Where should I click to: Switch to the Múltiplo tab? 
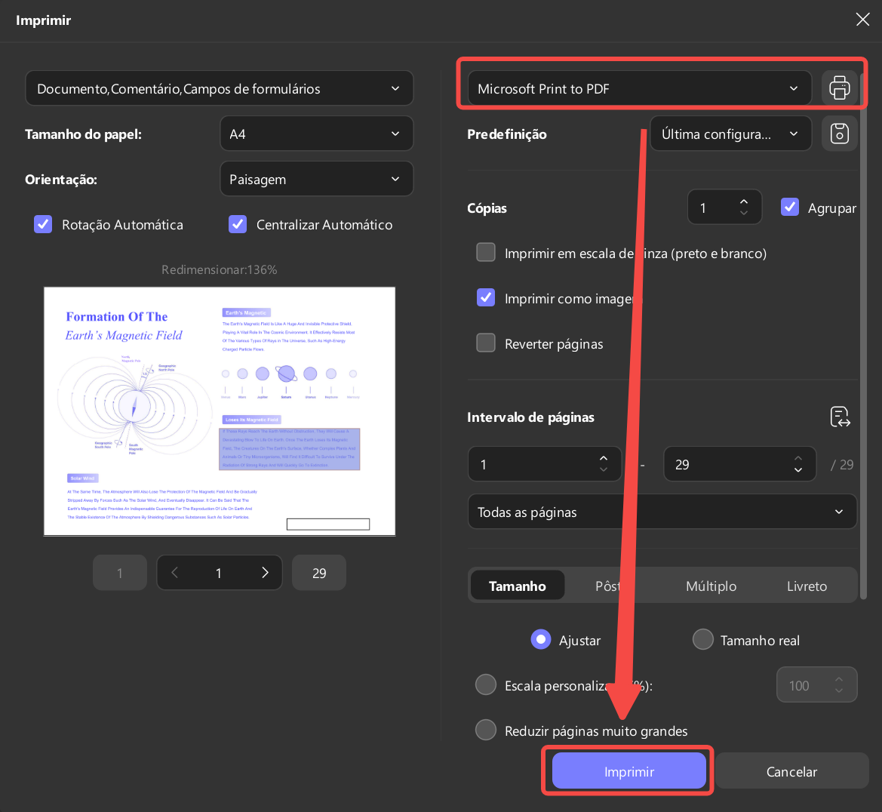(x=711, y=586)
